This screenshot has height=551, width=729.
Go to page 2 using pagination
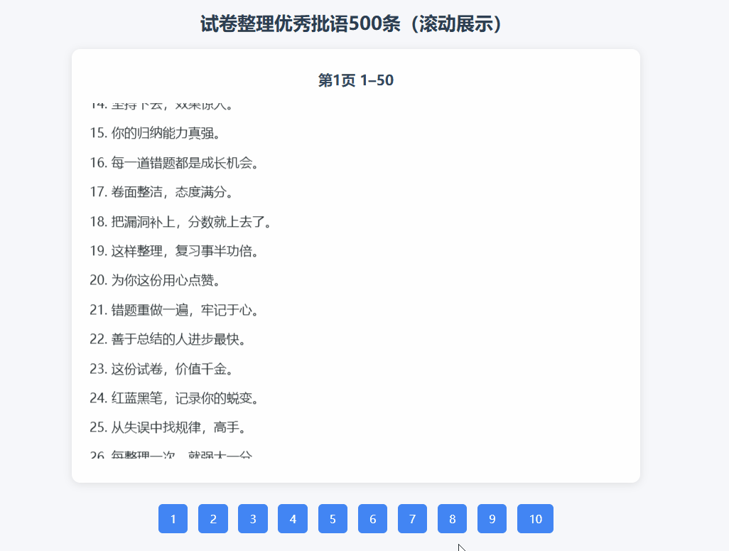[x=212, y=519]
